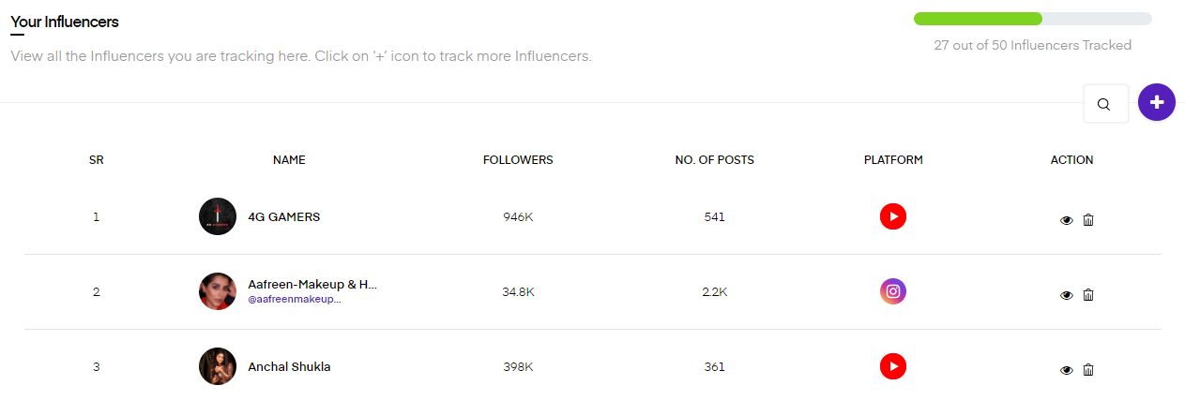Screen dimensions: 1185x400
Task: Open 4G GAMERS profile avatar
Action: (x=218, y=216)
